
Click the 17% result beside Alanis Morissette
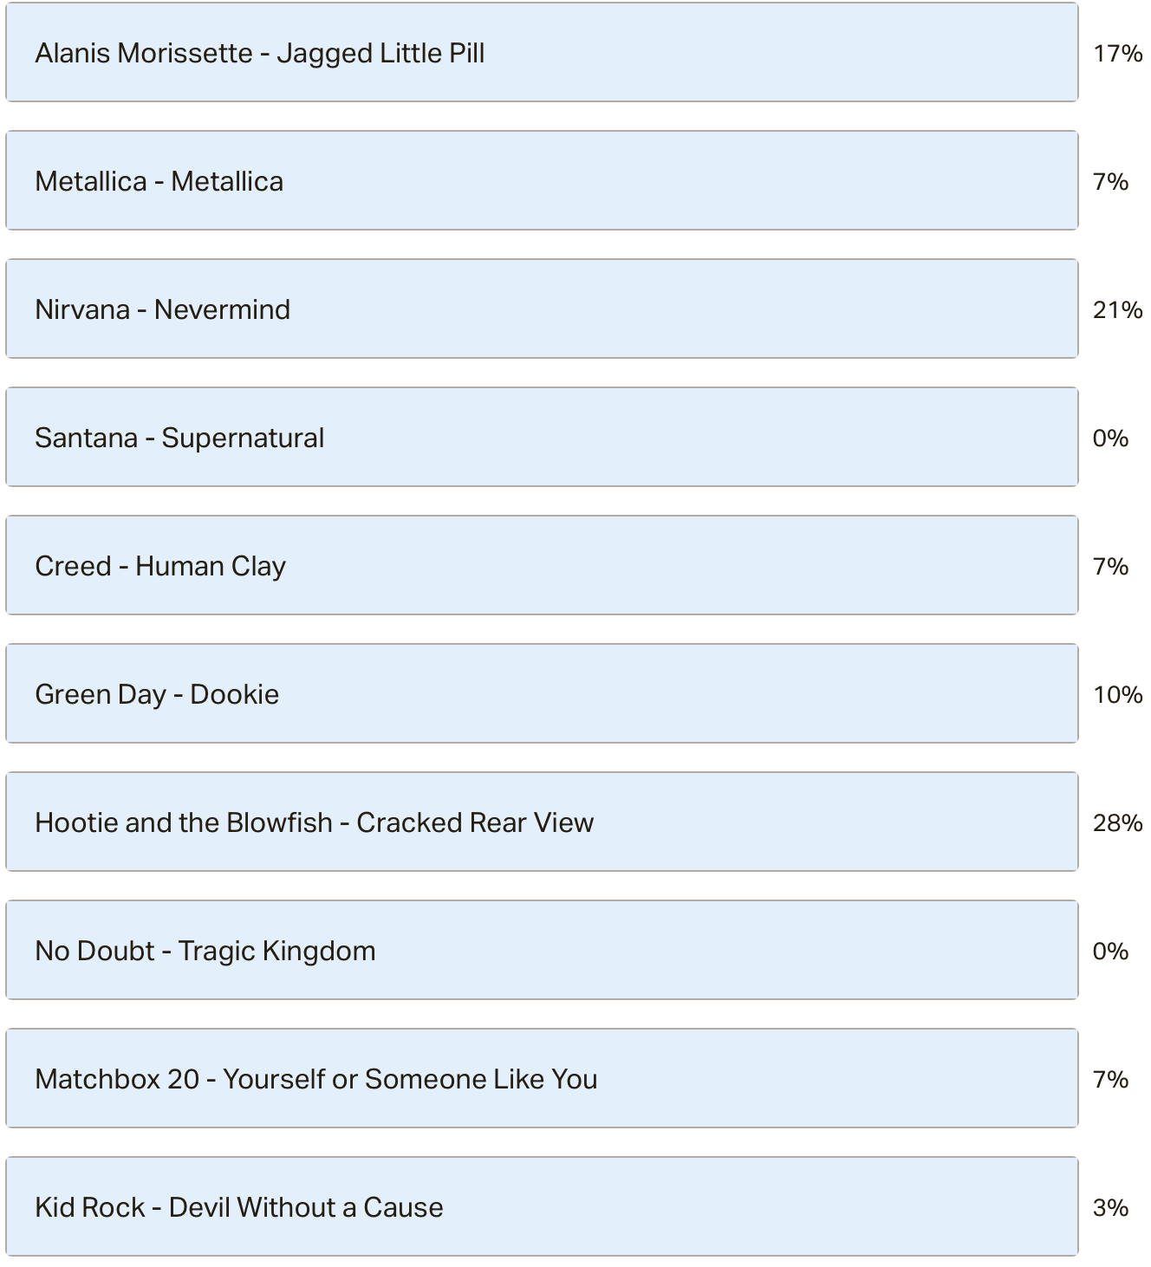pyautogui.click(x=1117, y=54)
